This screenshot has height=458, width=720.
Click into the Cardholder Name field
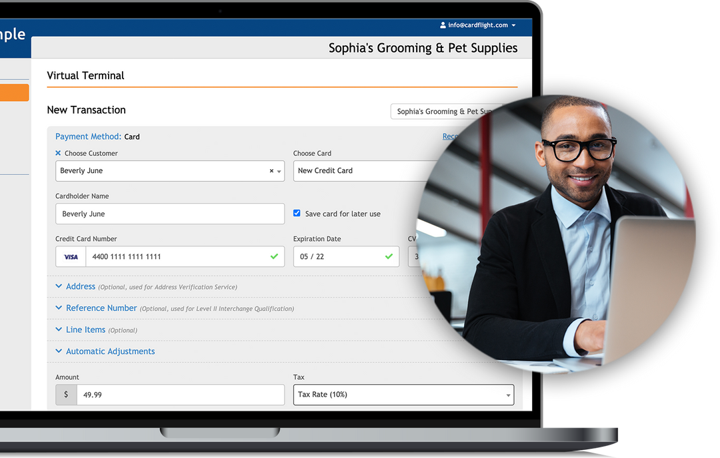(170, 214)
